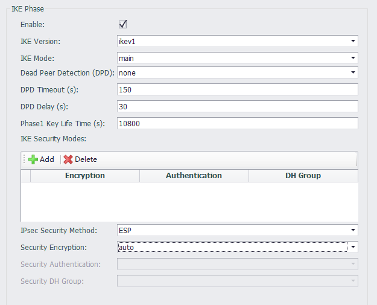The height and width of the screenshot is (305, 377).
Task: Click the empty security modes list area
Action: click(189, 201)
